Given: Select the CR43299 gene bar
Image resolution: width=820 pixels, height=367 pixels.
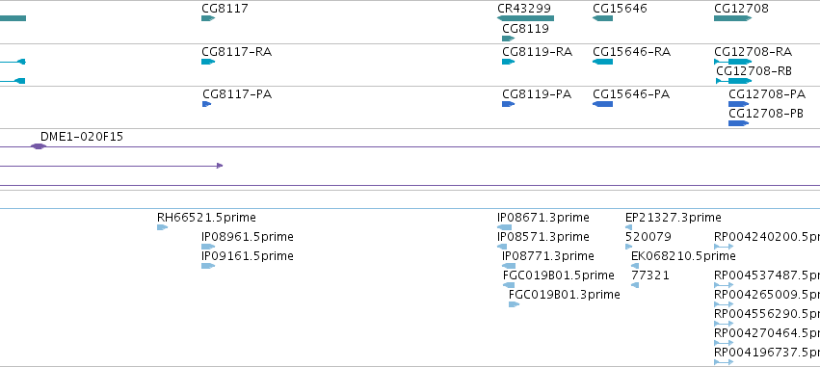Looking at the screenshot, I should pyautogui.click(x=525, y=18).
